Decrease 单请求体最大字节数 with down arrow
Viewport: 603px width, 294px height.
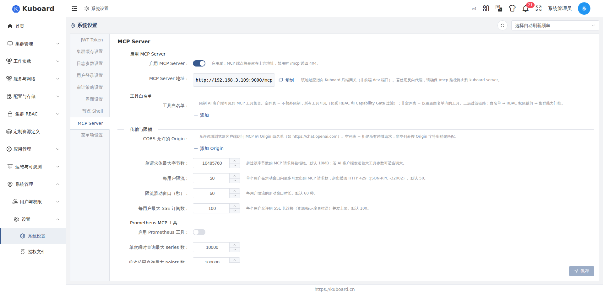(x=235, y=166)
